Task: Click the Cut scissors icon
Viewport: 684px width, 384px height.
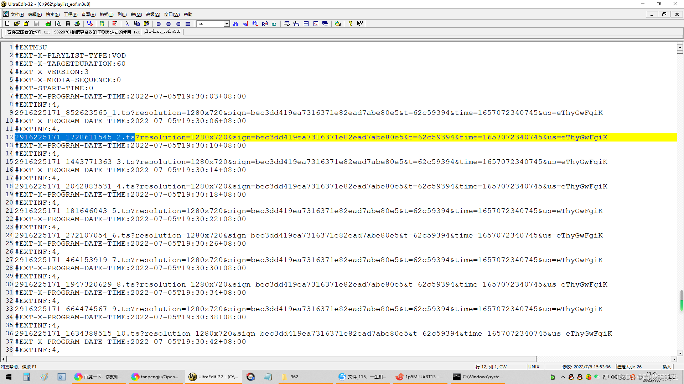Action: click(x=127, y=23)
